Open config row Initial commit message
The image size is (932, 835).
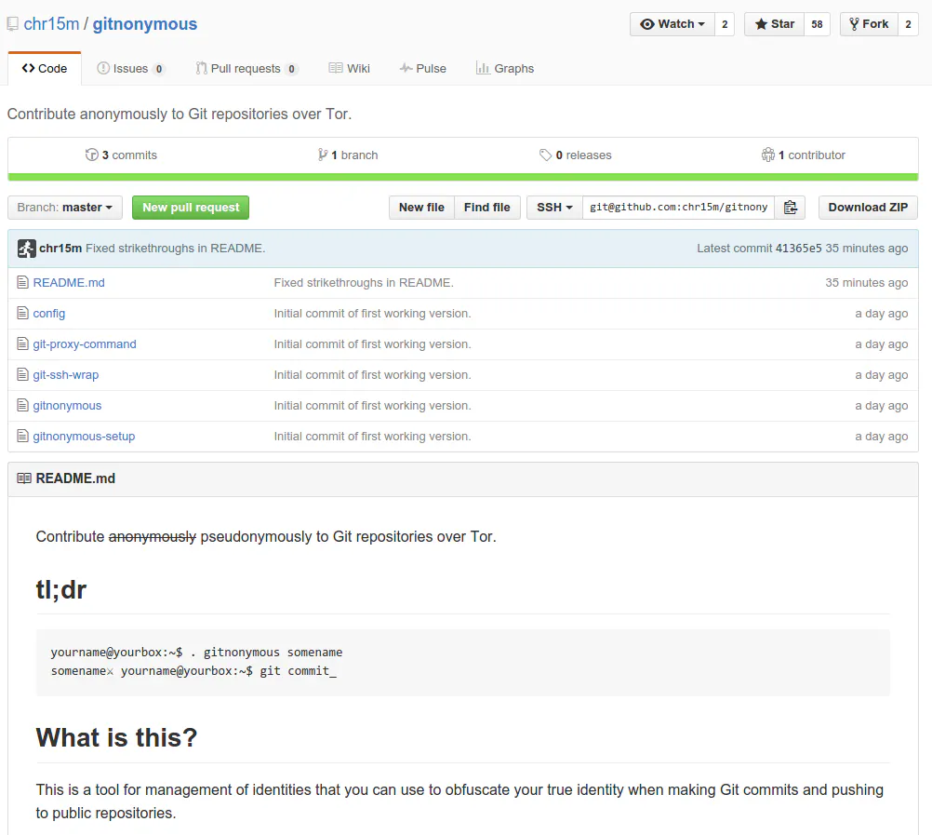[373, 314]
